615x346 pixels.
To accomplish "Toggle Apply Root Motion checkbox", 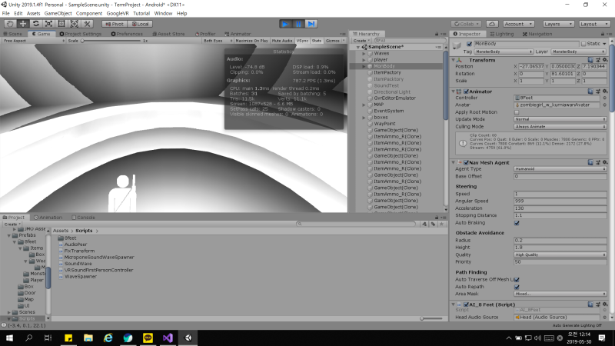I will tap(517, 112).
